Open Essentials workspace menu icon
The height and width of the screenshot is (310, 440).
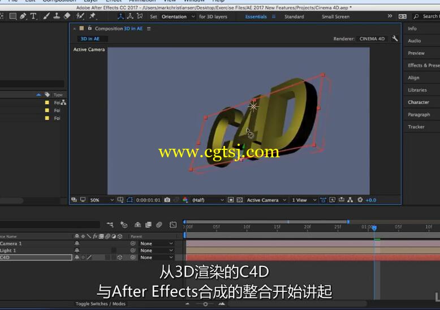pyautogui.click(x=274, y=16)
